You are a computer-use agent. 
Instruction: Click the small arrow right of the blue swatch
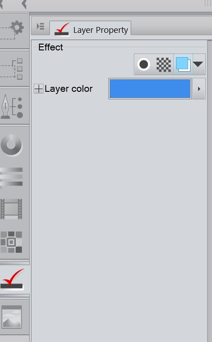click(x=199, y=89)
